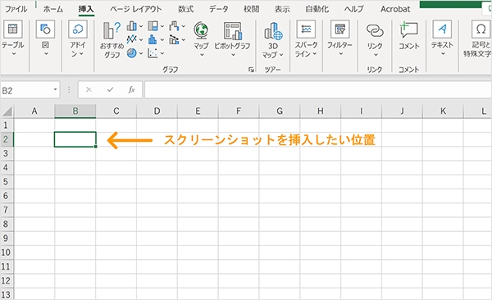Expand the テーブル dropdown arrow
Image resolution: width=492 pixels, height=300 pixels.
tap(14, 53)
